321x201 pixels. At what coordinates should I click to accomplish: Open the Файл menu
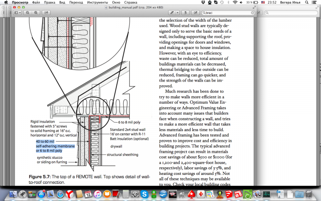[36, 2]
